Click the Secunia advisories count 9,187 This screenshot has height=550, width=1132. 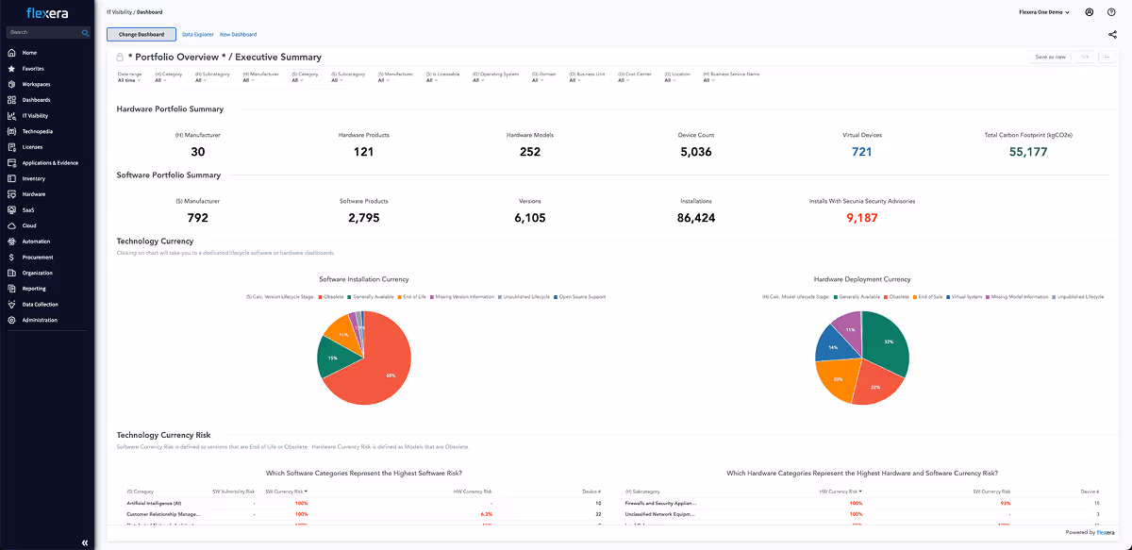point(861,218)
